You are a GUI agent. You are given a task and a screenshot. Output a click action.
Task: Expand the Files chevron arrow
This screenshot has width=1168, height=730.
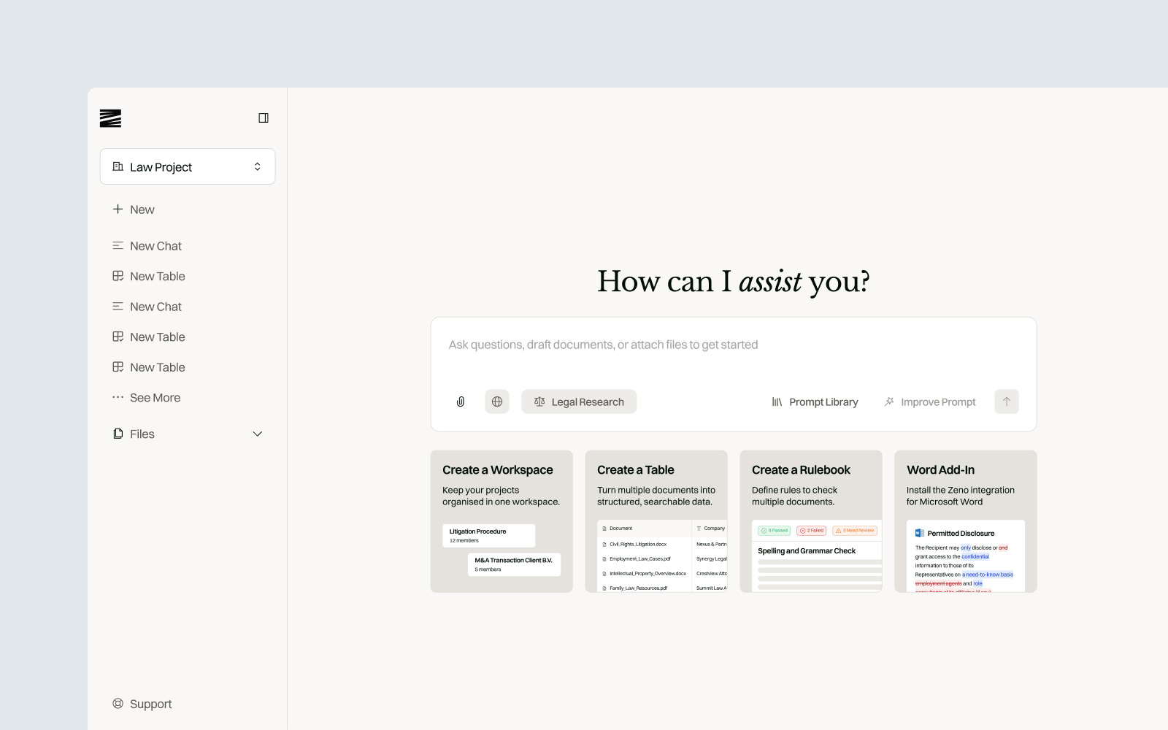click(257, 434)
